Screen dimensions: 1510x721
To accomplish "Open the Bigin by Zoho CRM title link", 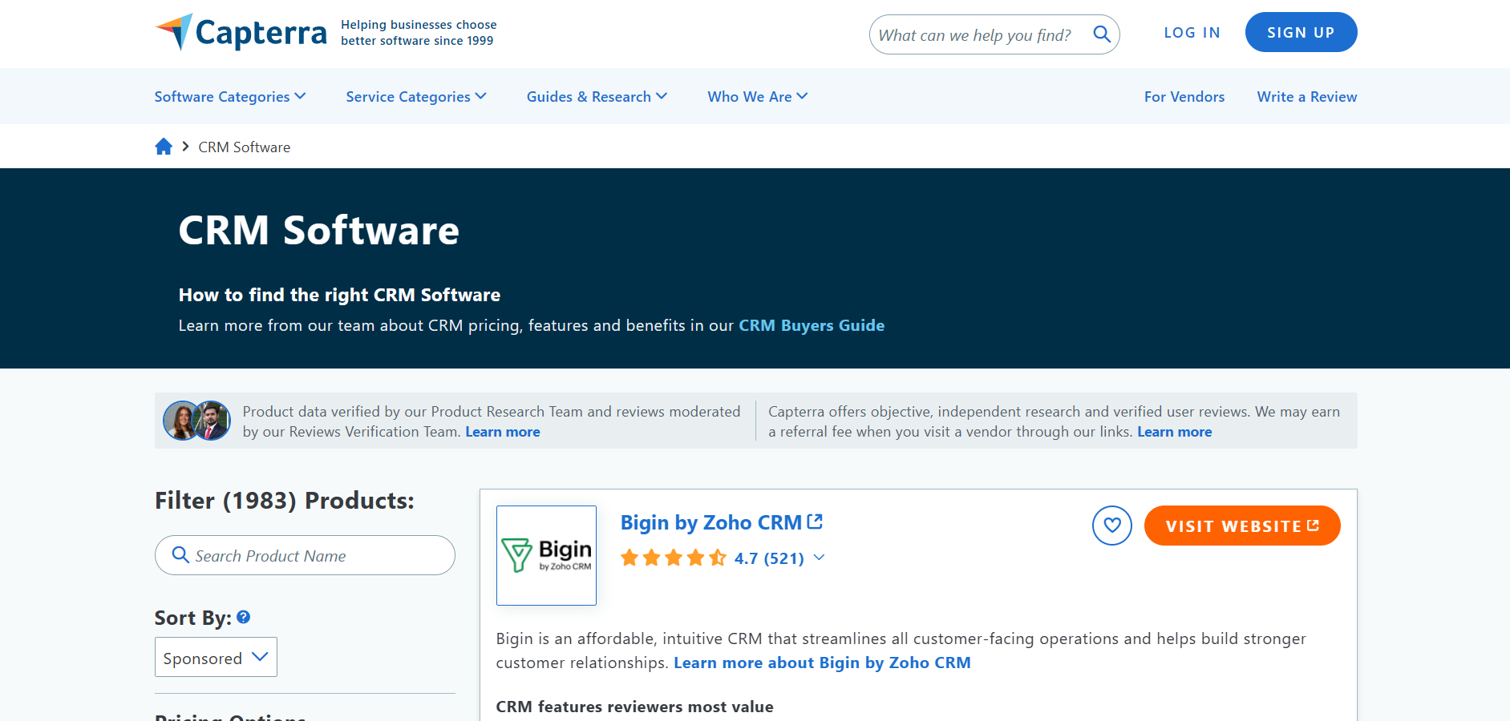I will point(722,522).
